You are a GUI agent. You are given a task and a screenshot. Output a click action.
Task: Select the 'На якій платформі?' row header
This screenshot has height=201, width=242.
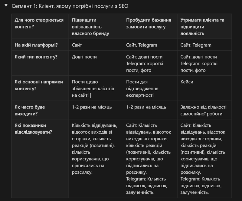40,45
